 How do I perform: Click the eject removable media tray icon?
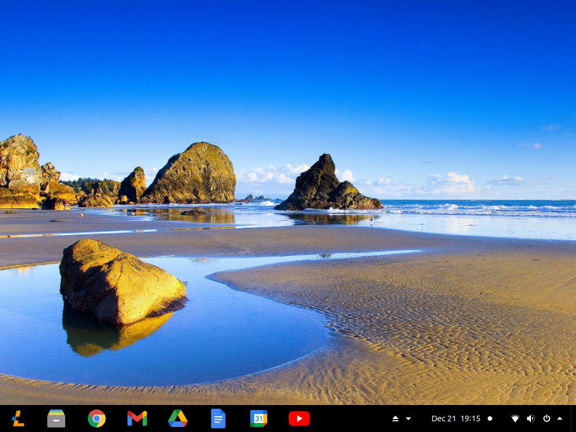395,418
